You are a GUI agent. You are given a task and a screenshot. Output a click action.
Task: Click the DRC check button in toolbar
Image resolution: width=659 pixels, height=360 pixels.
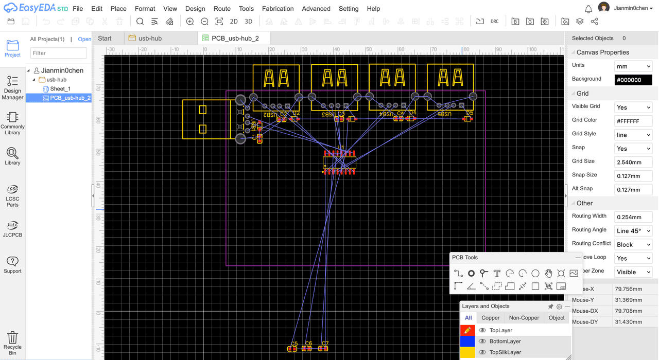coord(494,22)
